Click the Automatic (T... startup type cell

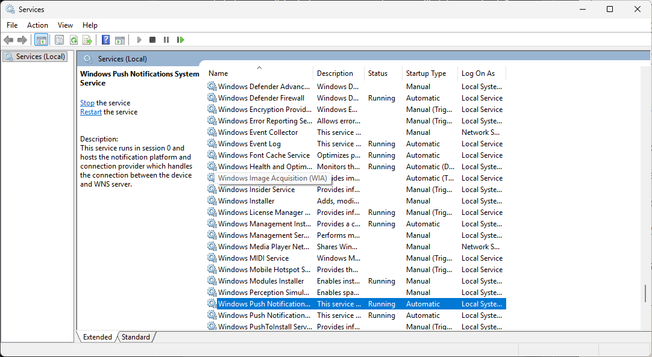point(430,178)
